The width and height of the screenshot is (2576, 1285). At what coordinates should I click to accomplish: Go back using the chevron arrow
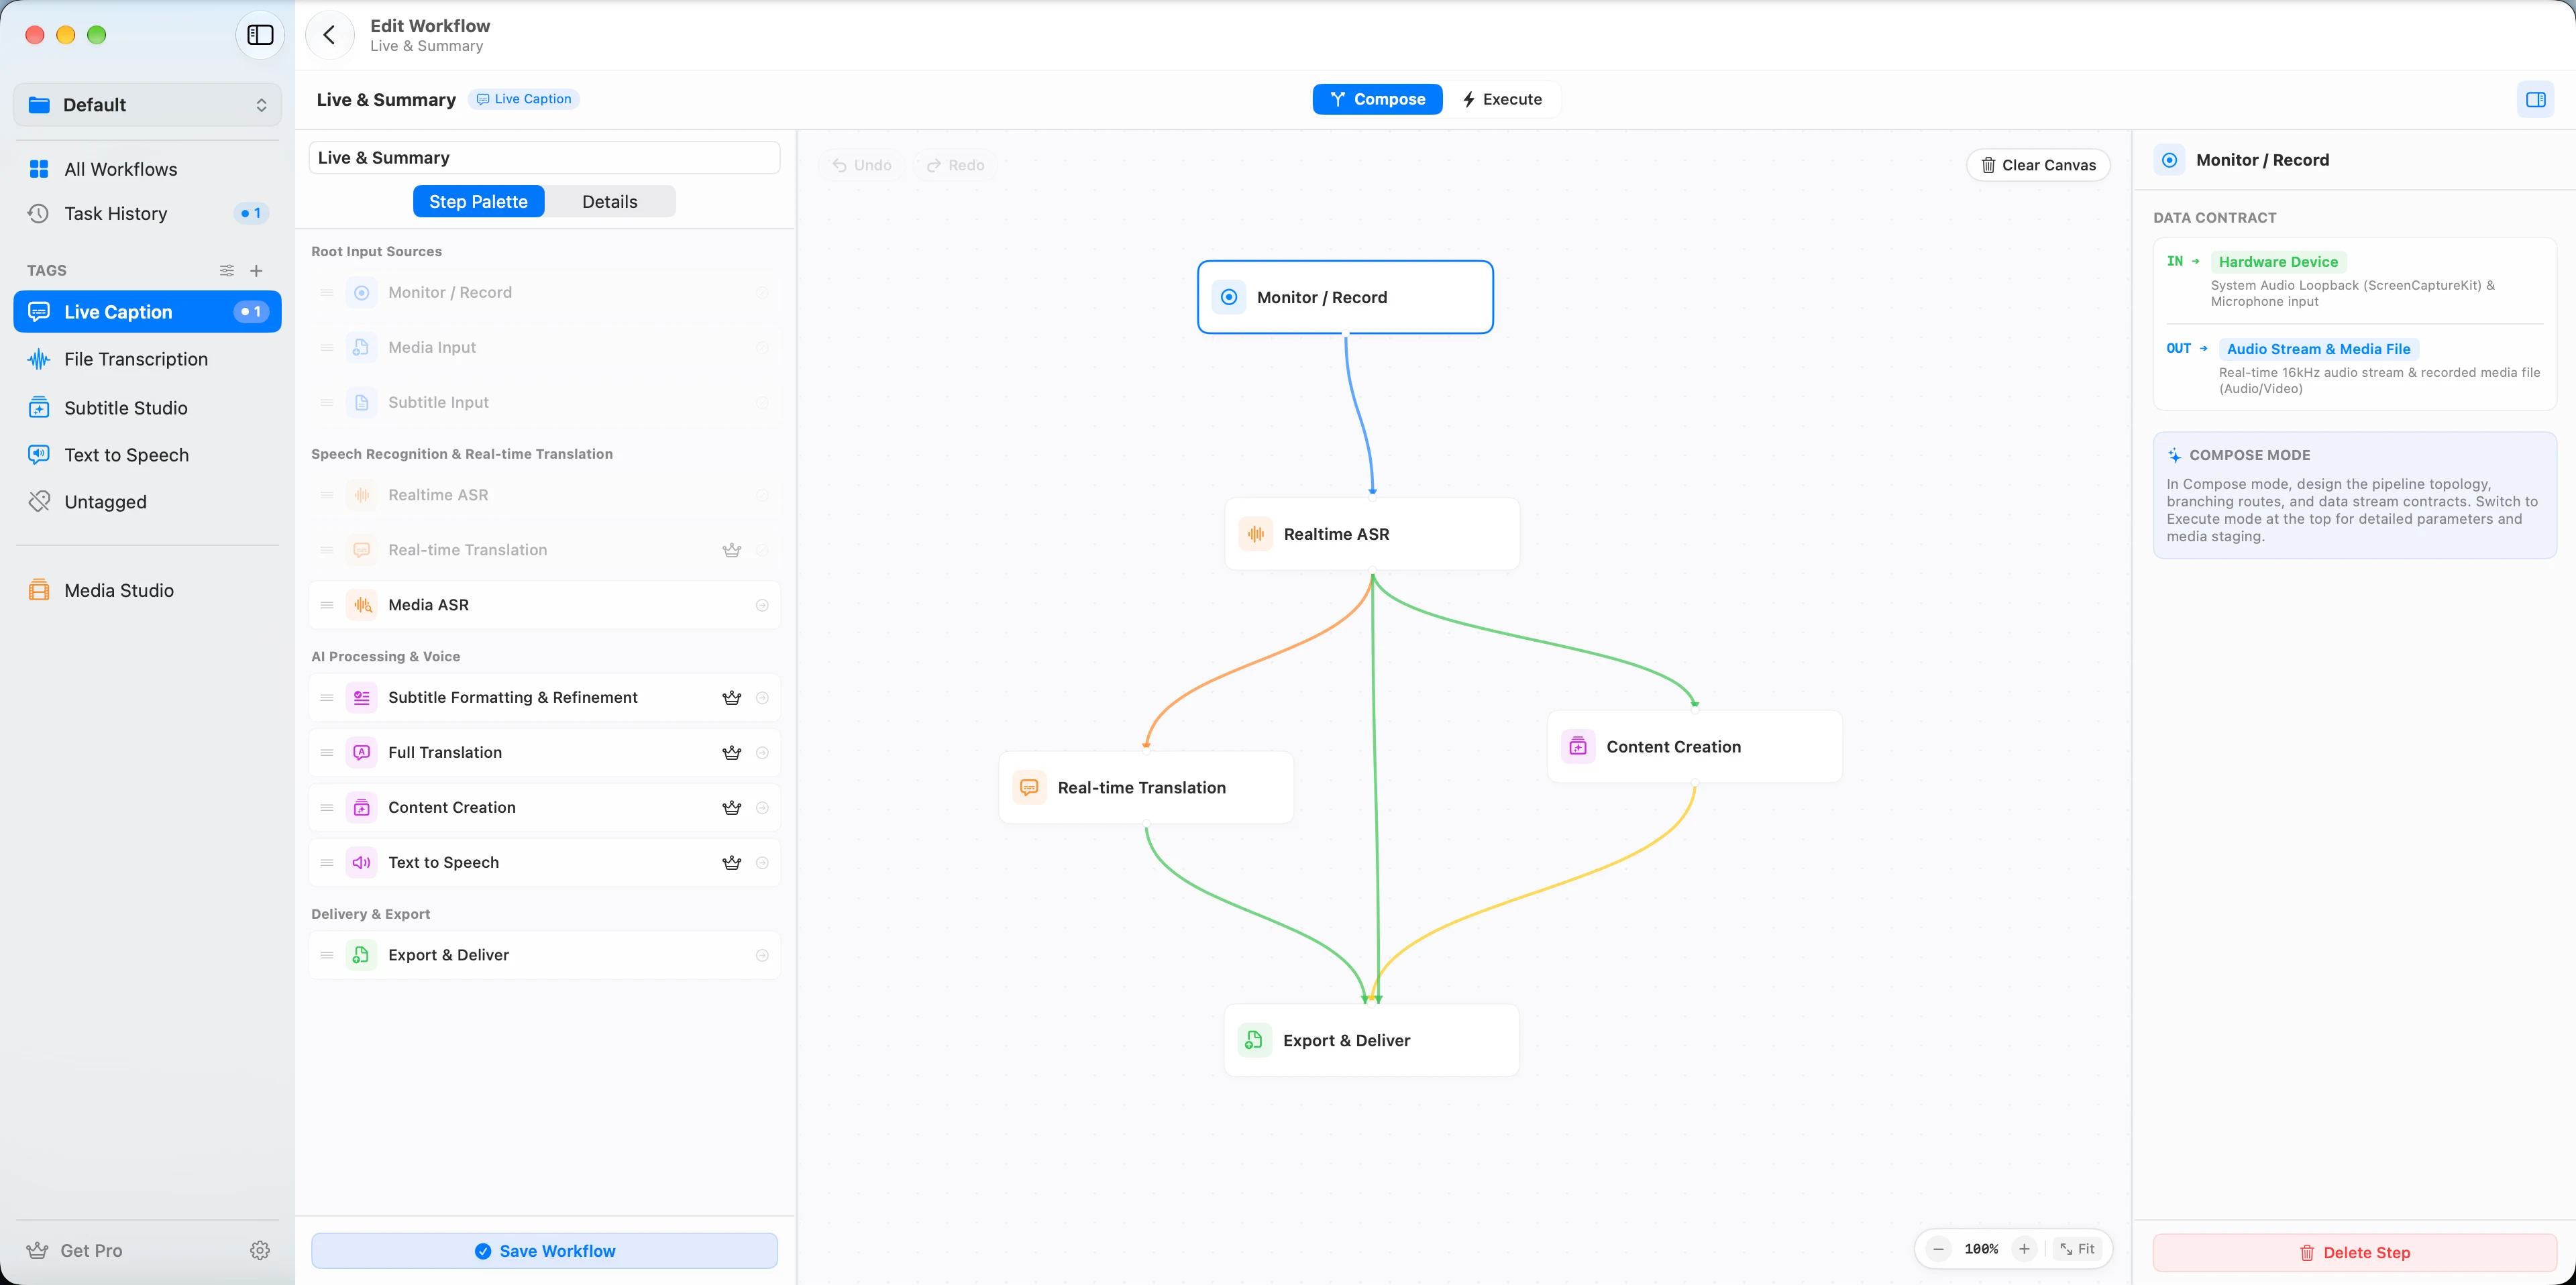(329, 35)
